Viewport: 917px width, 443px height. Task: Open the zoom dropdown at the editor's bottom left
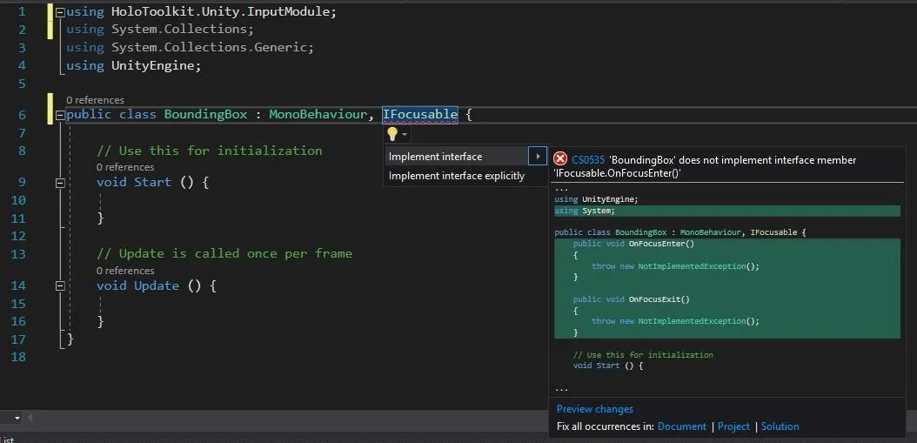pos(17,418)
